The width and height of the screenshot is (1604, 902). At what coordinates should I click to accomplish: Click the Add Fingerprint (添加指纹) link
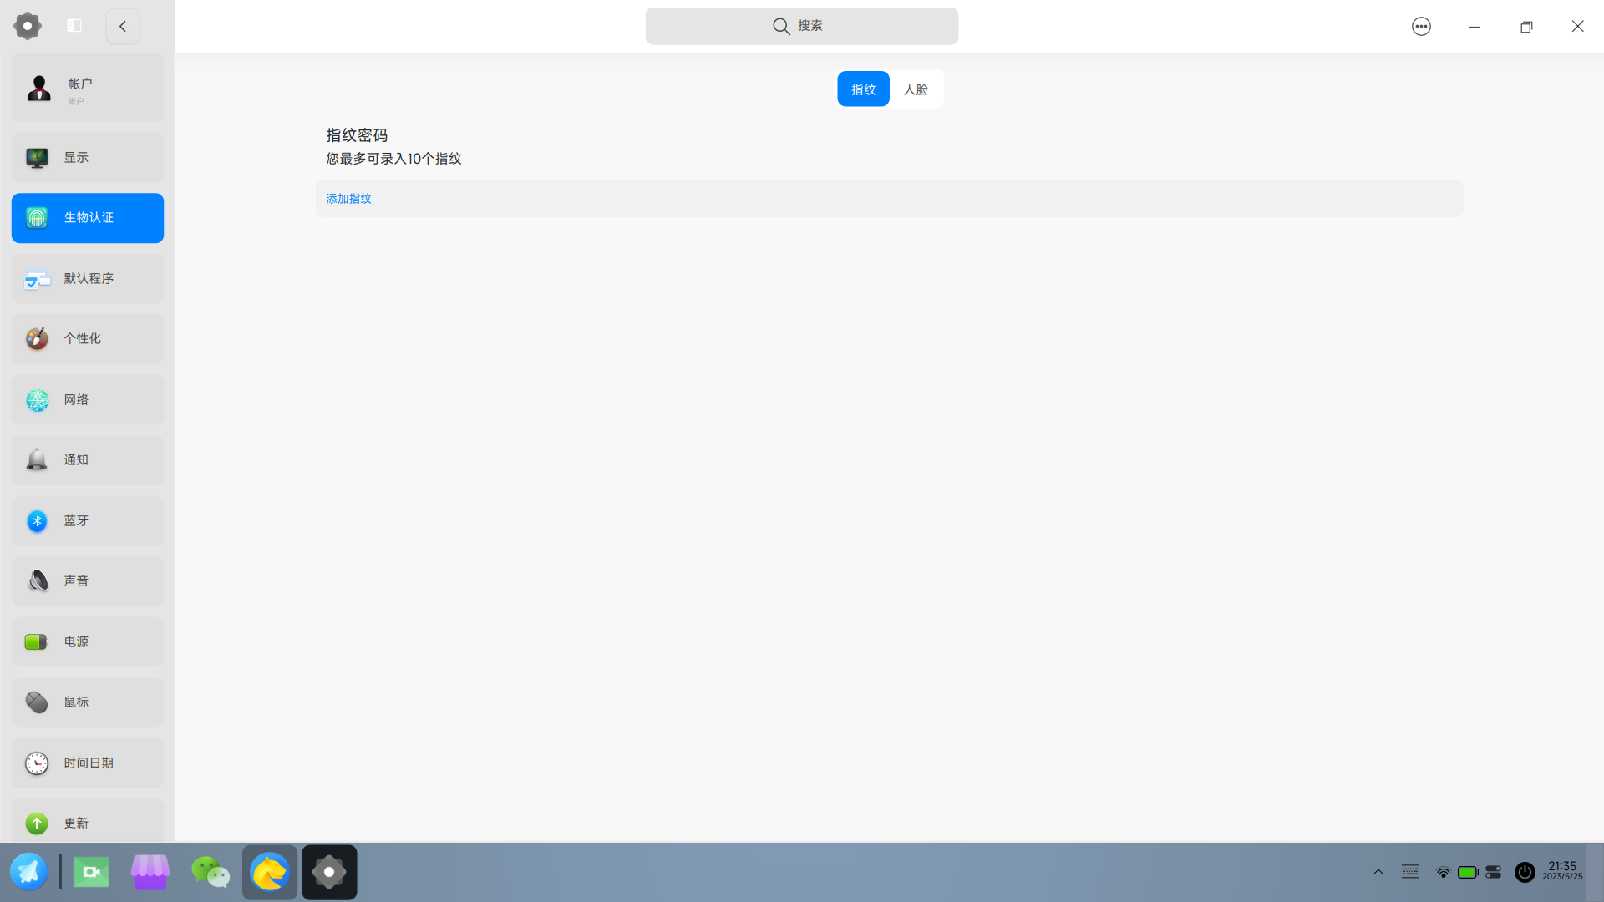[x=348, y=199]
